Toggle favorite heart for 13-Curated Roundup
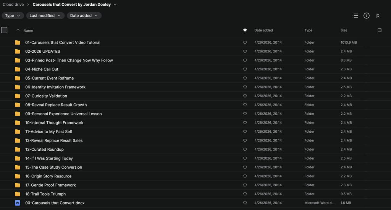This screenshot has height=210, width=391. click(245, 149)
